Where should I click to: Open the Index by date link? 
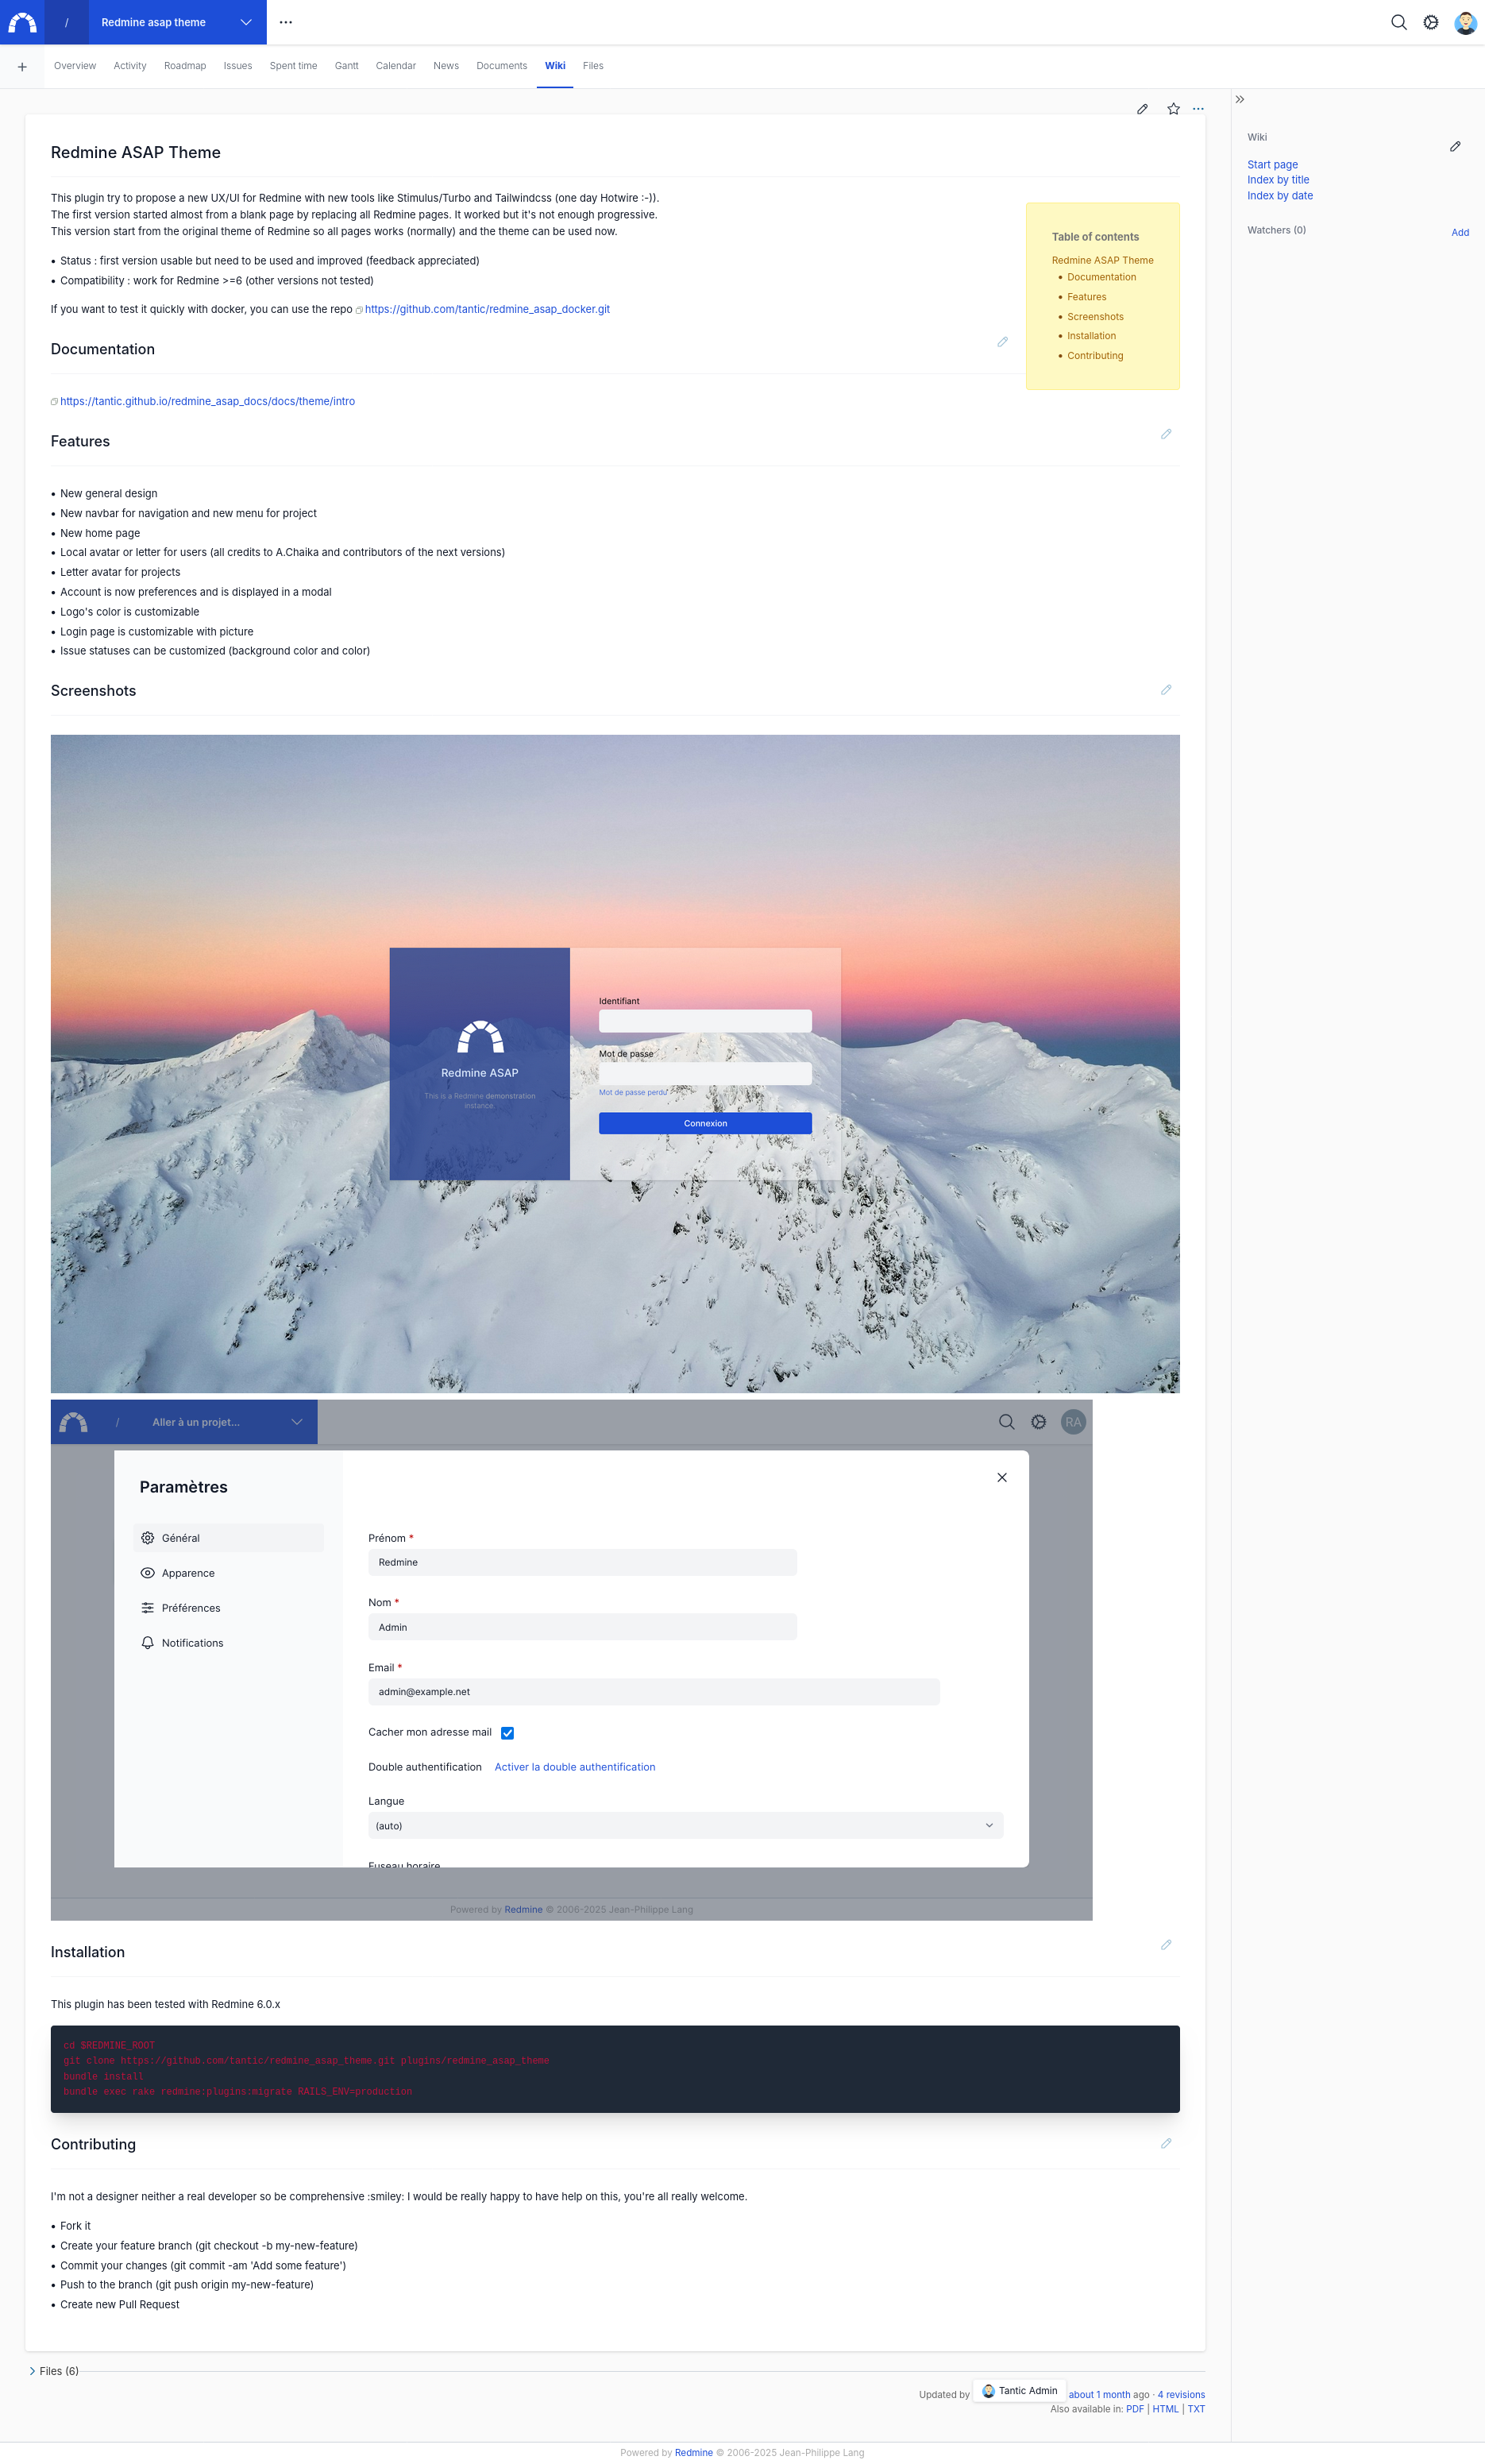click(x=1280, y=196)
